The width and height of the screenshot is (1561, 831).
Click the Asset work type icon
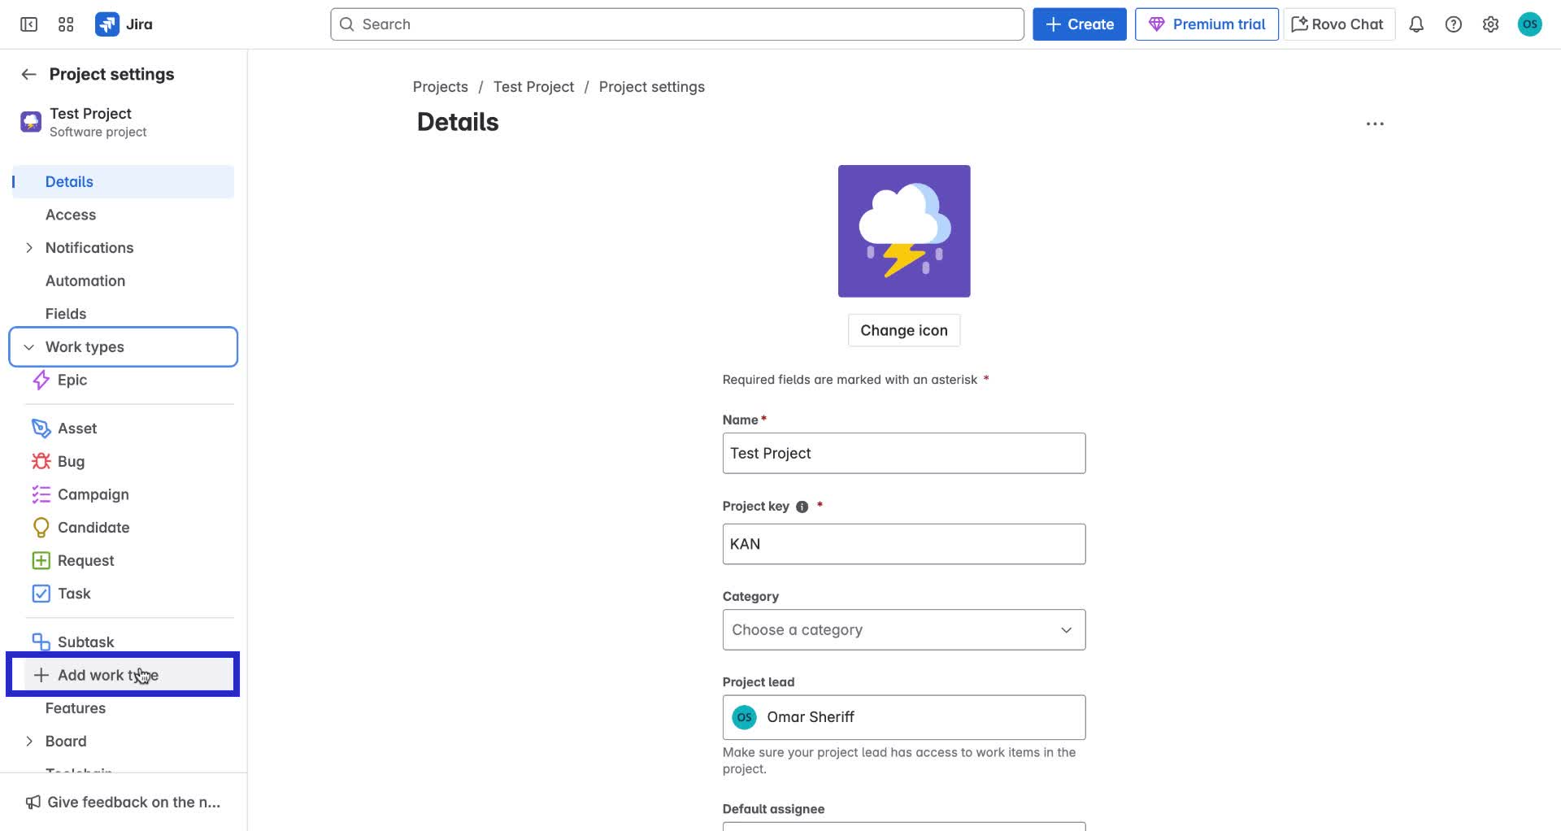[x=41, y=428]
